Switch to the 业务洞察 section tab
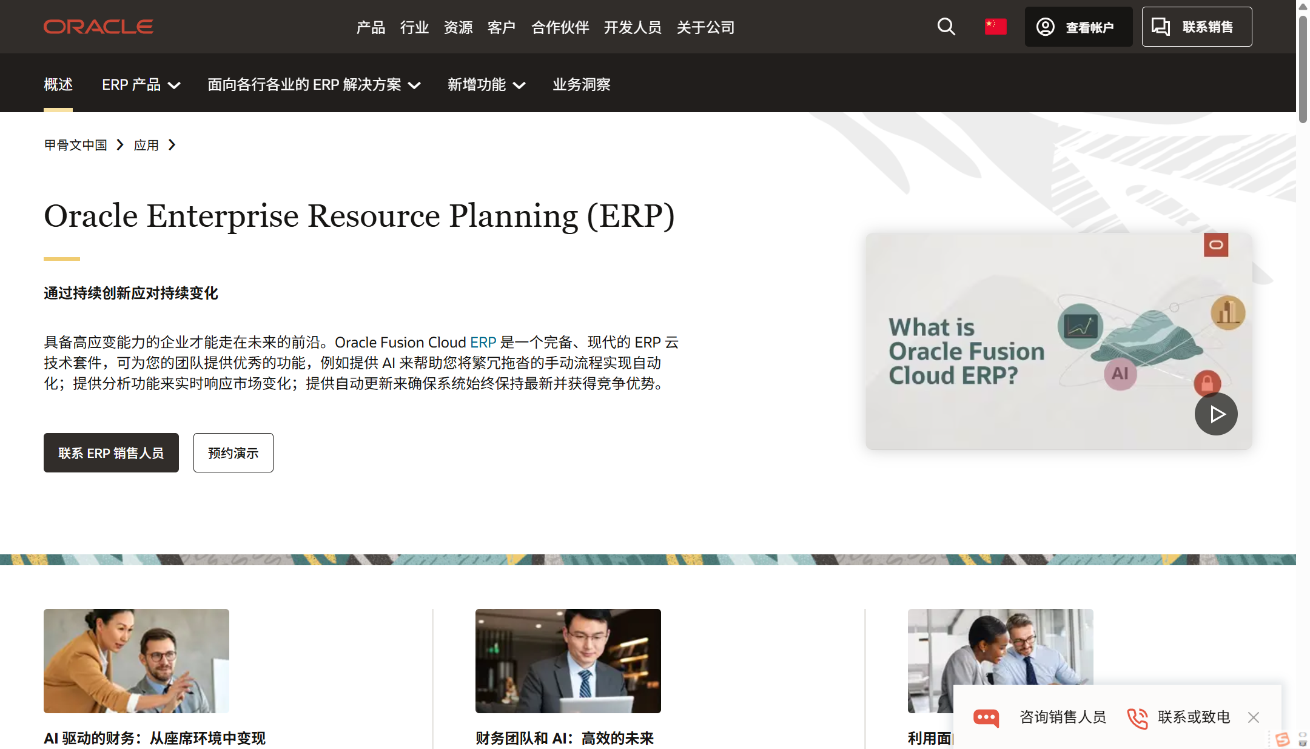 tap(581, 84)
